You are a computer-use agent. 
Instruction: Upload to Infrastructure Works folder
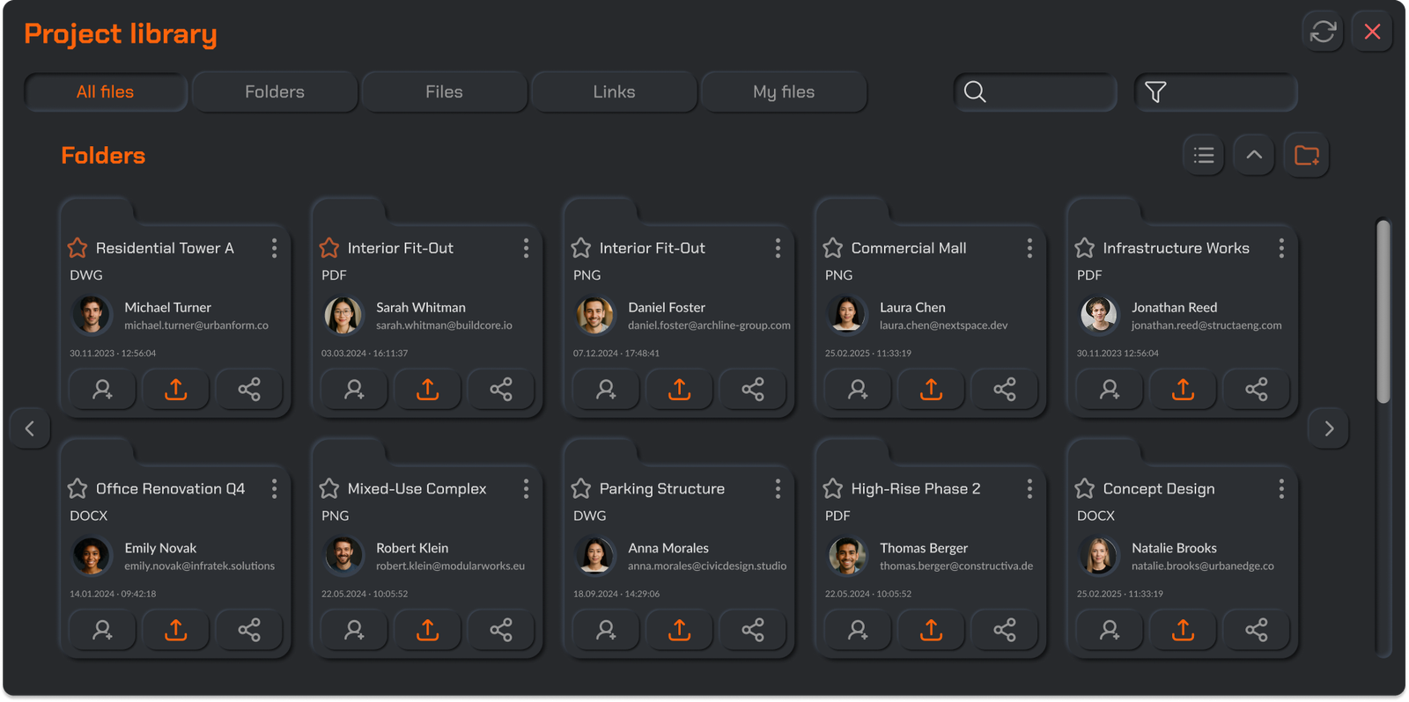coord(1183,390)
